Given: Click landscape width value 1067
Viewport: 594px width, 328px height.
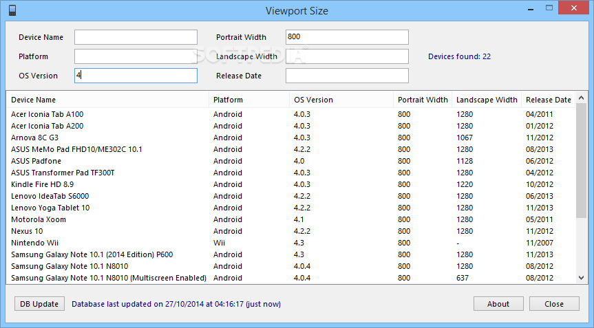Looking at the screenshot, I should (465, 138).
